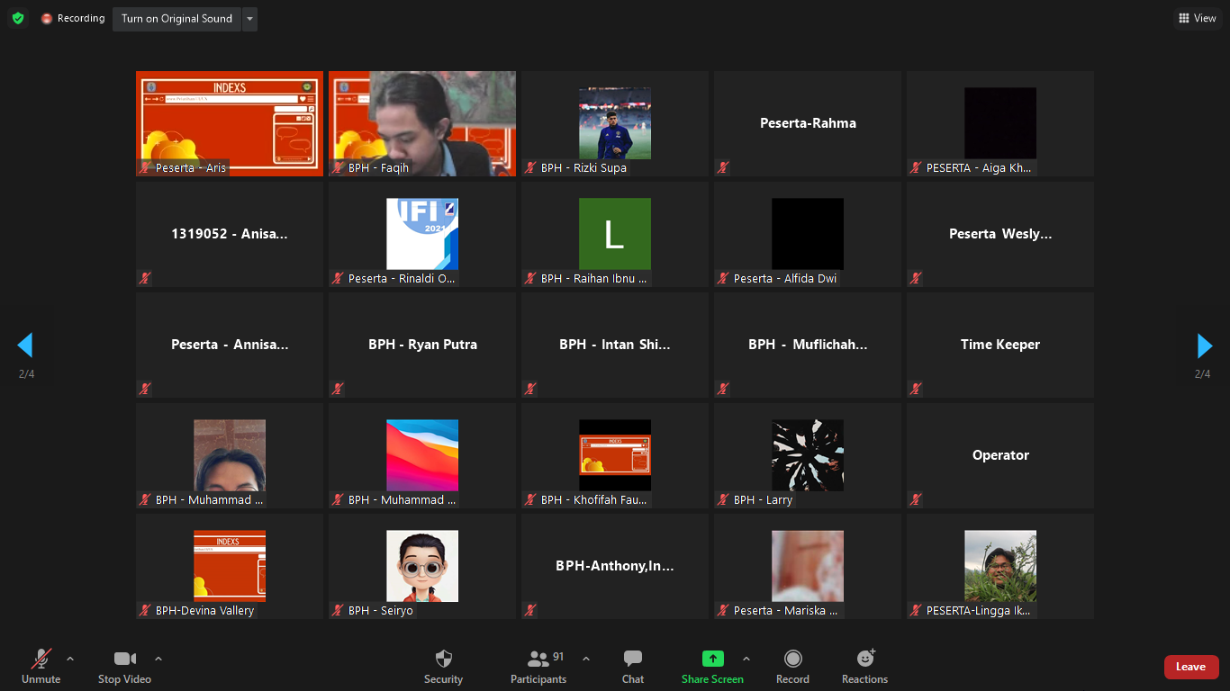This screenshot has height=691, width=1230.
Task: Select the Peserta - Aris video tile
Action: point(230,123)
